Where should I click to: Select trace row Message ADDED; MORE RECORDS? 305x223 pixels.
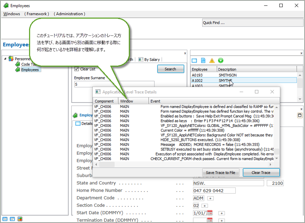(x=184, y=144)
